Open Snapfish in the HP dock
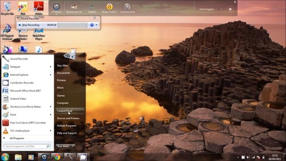Screen dimensions: 286x161 tap(92, 8)
